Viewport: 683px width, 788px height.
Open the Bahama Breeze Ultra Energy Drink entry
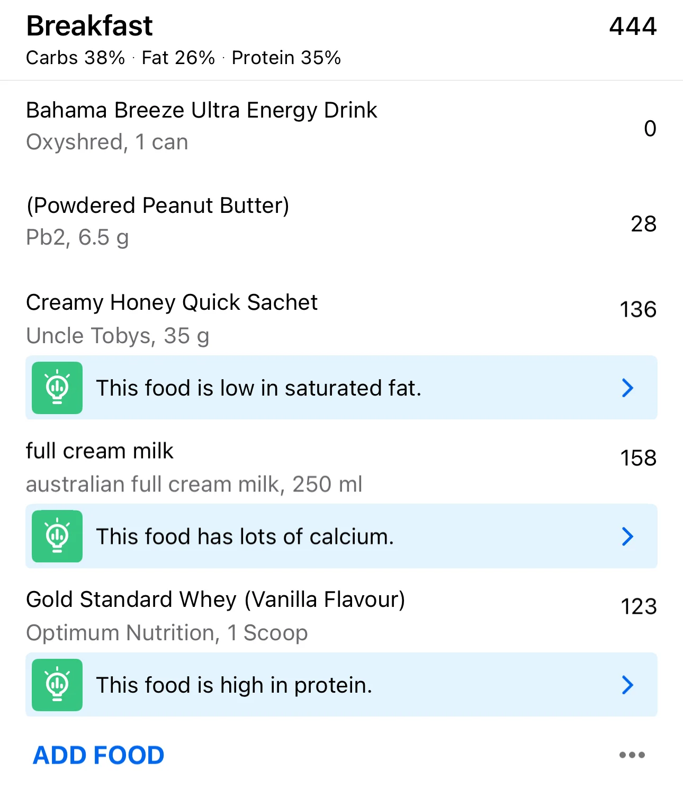pyautogui.click(x=201, y=126)
